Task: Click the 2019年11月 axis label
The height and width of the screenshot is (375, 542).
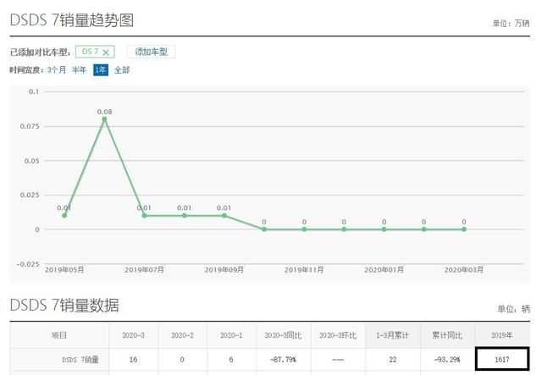Action: point(304,269)
